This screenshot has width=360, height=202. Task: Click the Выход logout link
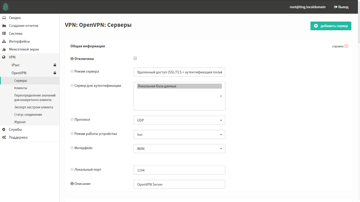coord(341,7)
